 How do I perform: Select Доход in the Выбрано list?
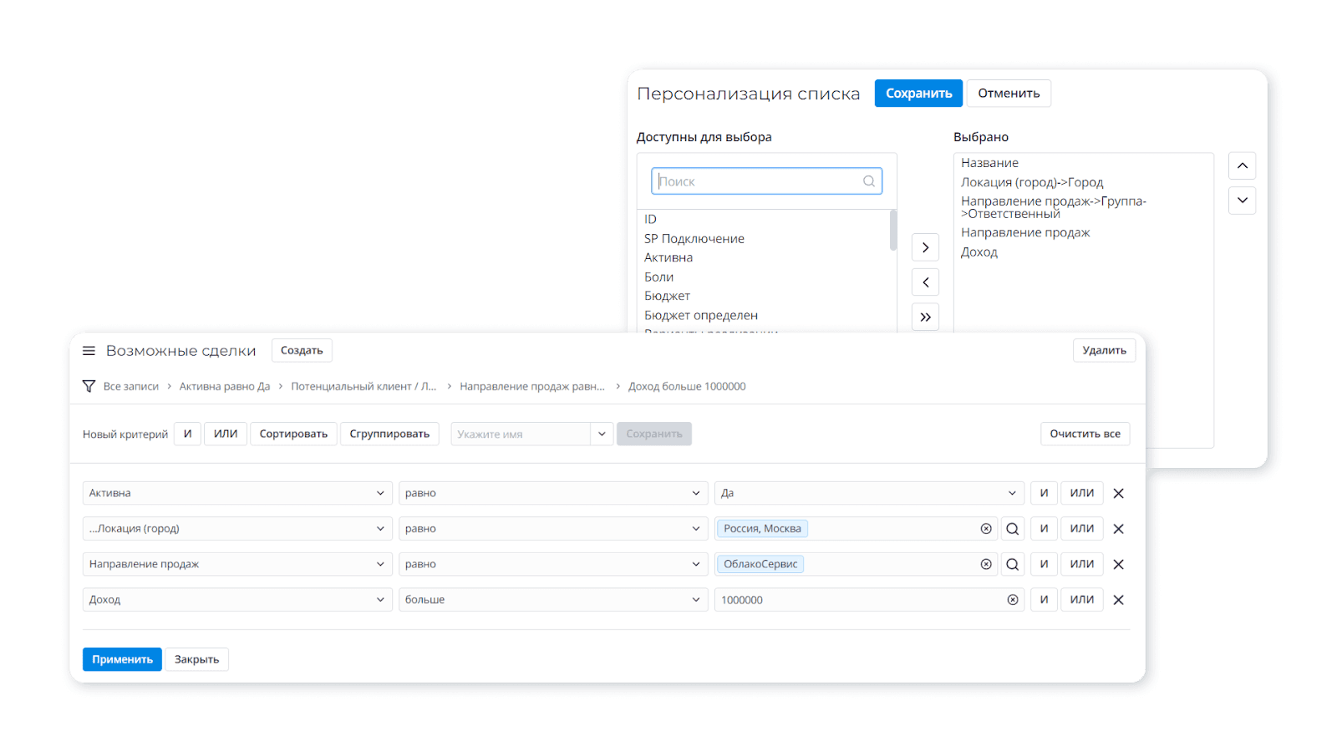coord(979,252)
